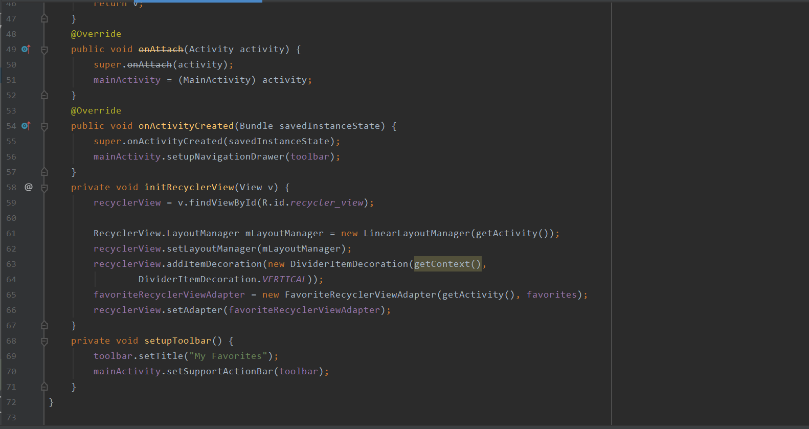Click the MainActivity cast type
Image resolution: width=809 pixels, height=429 pixels.
217,80
